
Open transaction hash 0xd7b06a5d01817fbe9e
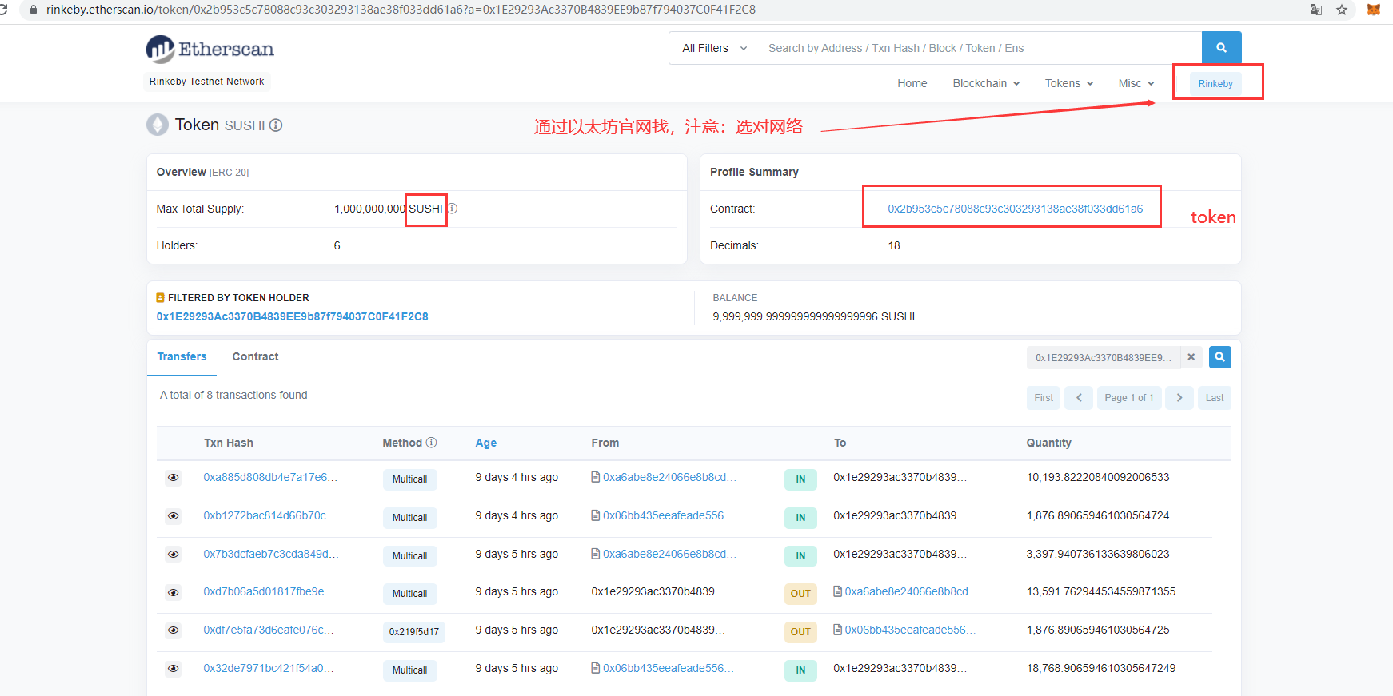pos(269,591)
